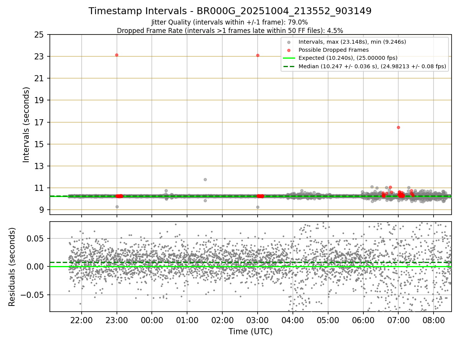This screenshot has width=460, height=345.
Task: Click legend entry 'Intervals, max (23.148s), min (9.246s)'
Action: click(352, 42)
